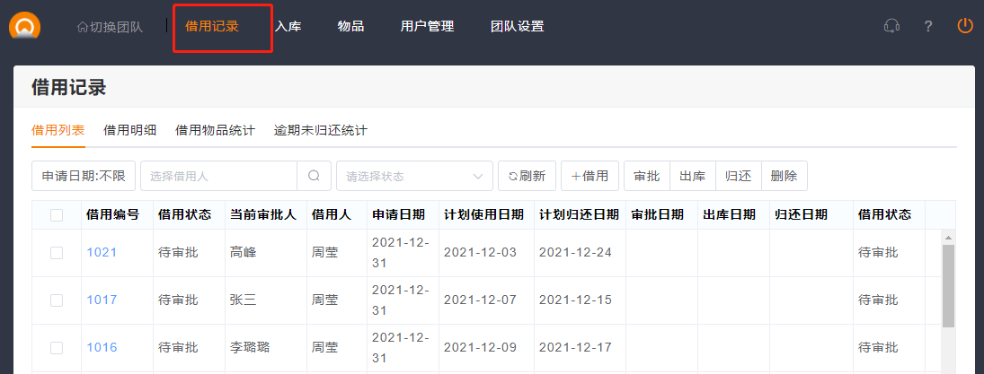Image resolution: width=984 pixels, height=374 pixels.
Task: Open the 申请日期:不限 date filter
Action: (84, 176)
